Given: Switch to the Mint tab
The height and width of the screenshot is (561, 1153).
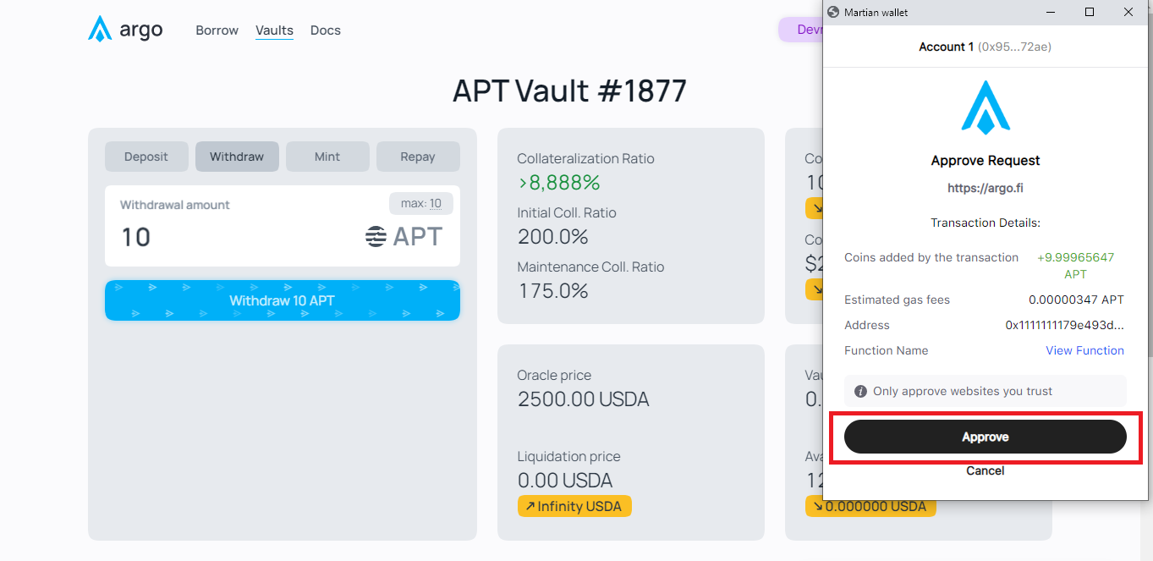Looking at the screenshot, I should [x=327, y=157].
